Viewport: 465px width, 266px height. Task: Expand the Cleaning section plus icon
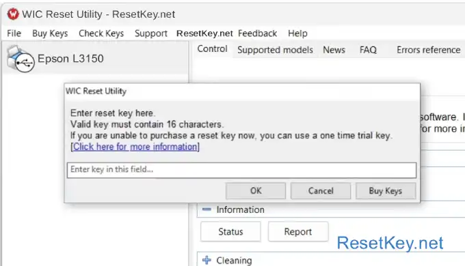click(x=207, y=260)
